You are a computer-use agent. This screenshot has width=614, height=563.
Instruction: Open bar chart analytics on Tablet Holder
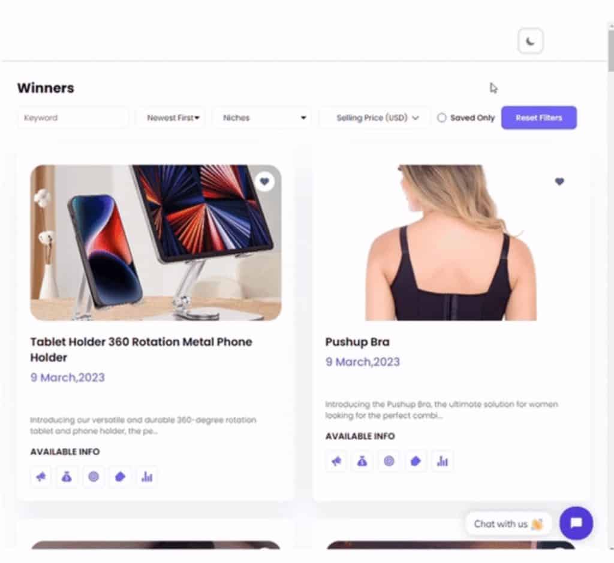click(147, 477)
